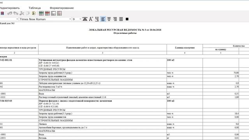
Task: Justify the text
Action: 121,19
